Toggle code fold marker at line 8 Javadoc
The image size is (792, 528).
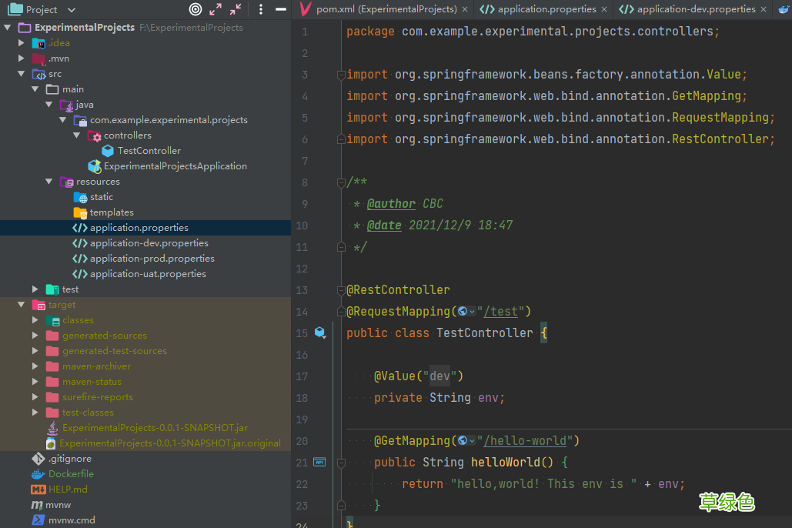[x=341, y=182]
